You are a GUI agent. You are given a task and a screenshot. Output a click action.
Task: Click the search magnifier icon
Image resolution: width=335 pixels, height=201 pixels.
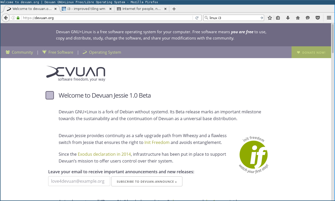[206, 18]
